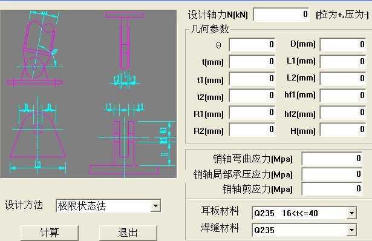Viewport: 372px width, 241px height.
Task: Click the 计算 button
Action: (50, 233)
